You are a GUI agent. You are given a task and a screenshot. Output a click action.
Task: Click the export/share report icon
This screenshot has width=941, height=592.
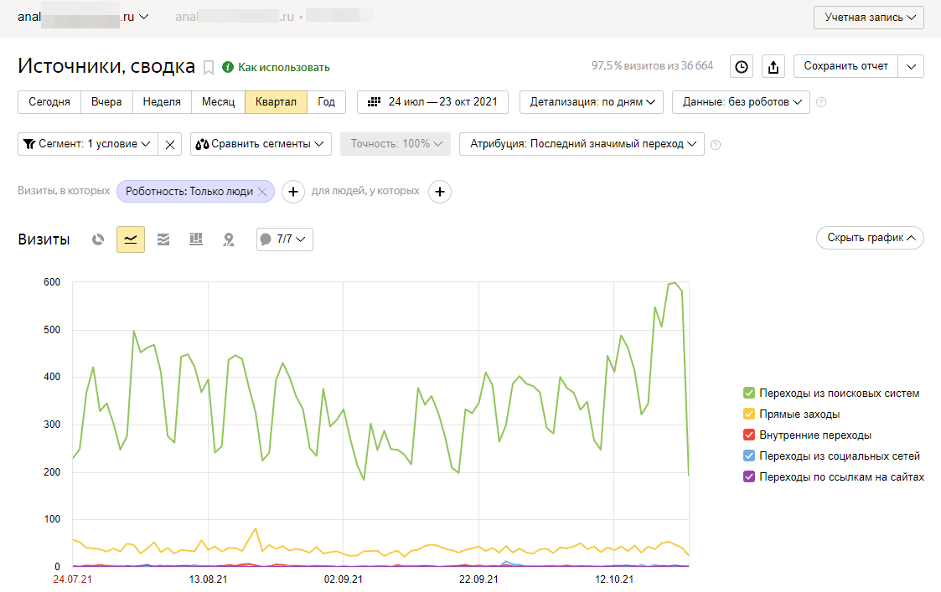[x=773, y=67]
